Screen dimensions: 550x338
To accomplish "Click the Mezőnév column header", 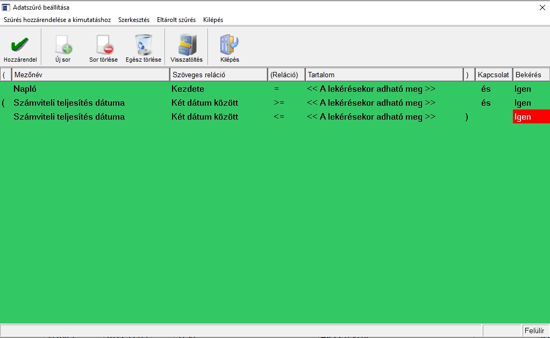I will tap(90, 75).
